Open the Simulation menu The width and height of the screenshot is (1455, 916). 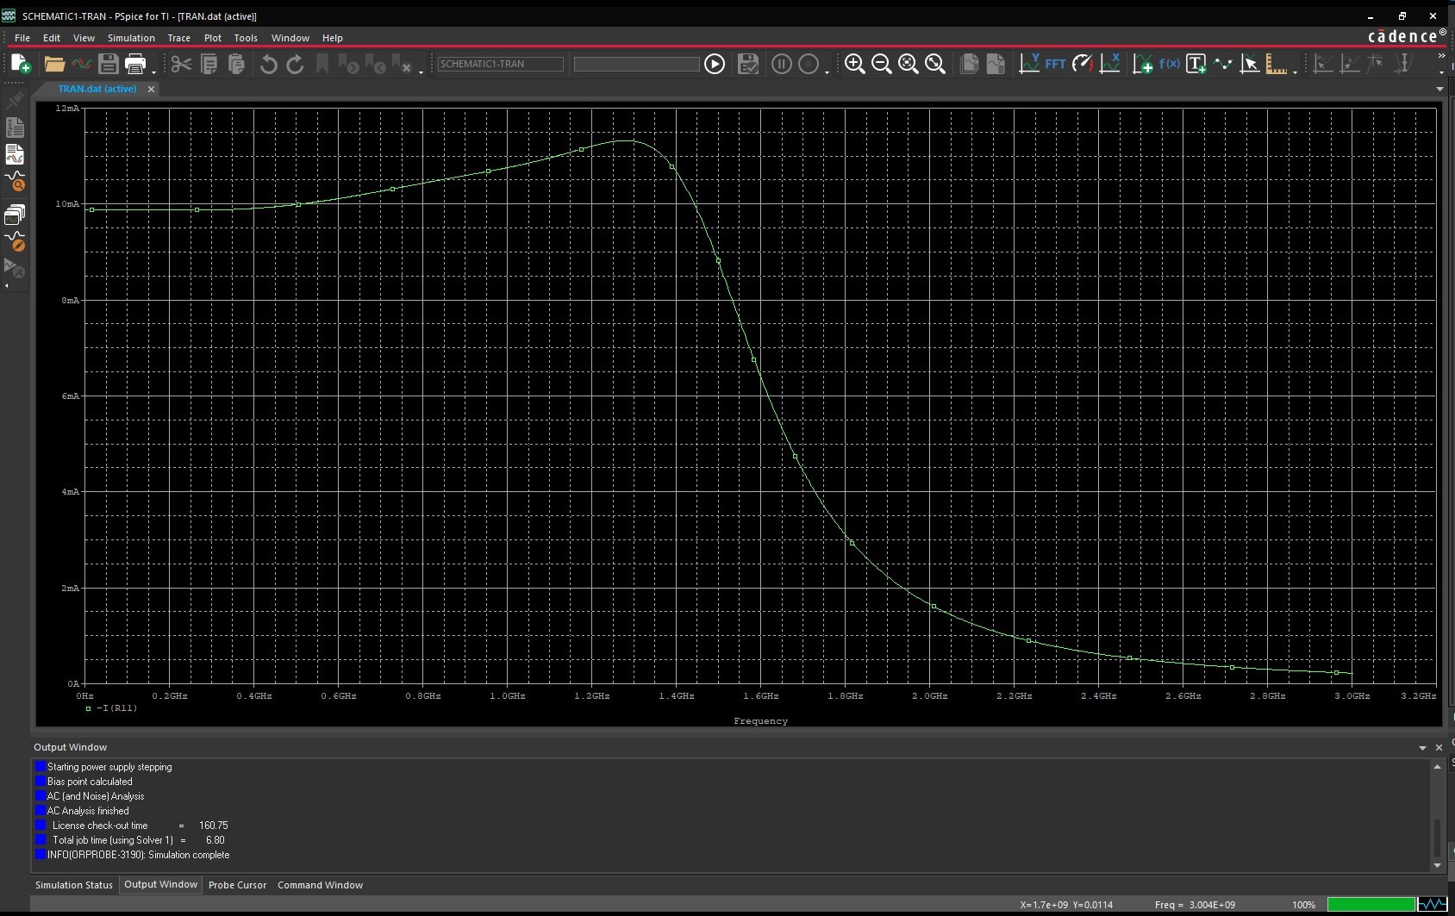(131, 38)
